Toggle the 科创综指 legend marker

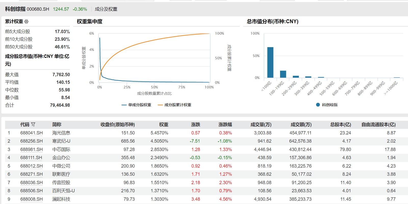(326, 105)
